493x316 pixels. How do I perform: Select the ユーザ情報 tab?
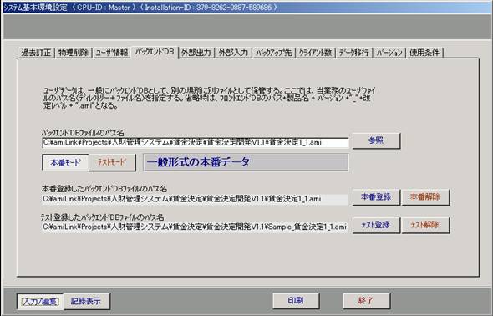(x=112, y=53)
